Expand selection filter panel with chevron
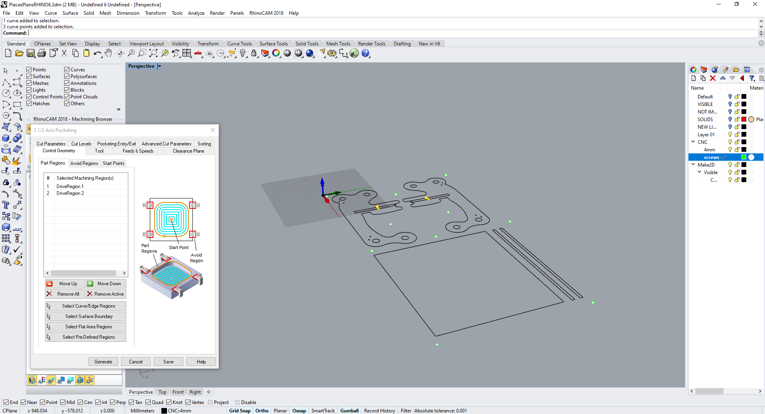Screen dimensions: 765x414 pyautogui.click(x=118, y=109)
